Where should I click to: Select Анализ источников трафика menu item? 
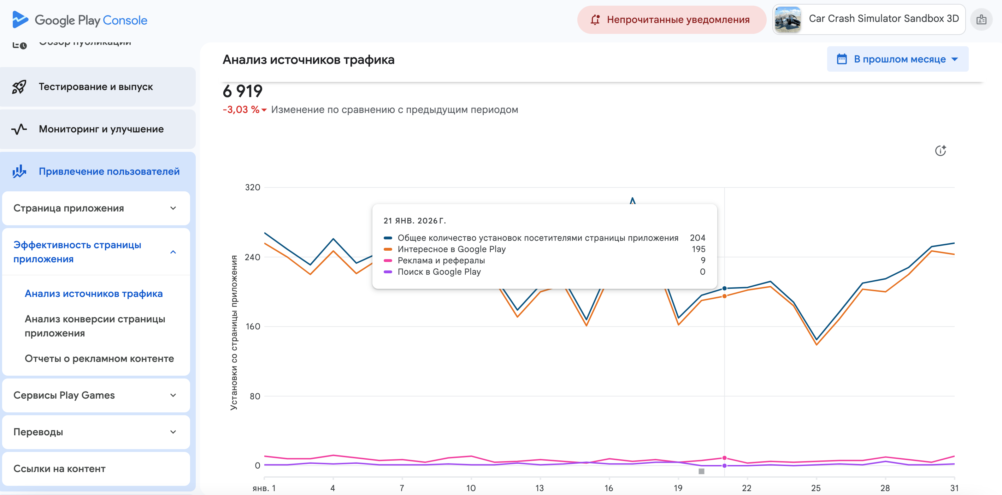pyautogui.click(x=93, y=294)
